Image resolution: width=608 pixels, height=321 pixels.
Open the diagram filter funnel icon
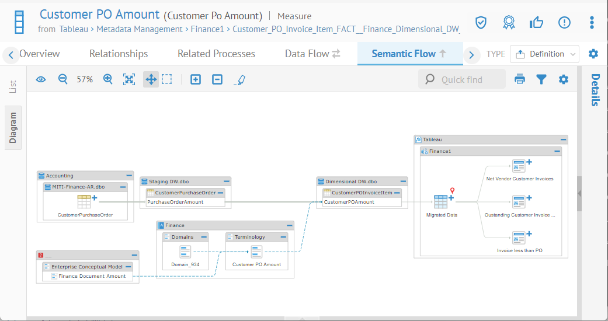click(x=541, y=79)
